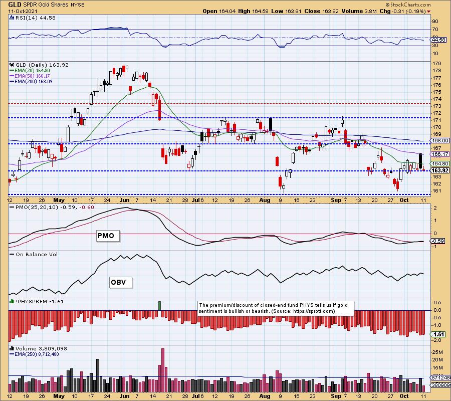Click the !PHYSPREM -1.61 label

(x=40, y=301)
